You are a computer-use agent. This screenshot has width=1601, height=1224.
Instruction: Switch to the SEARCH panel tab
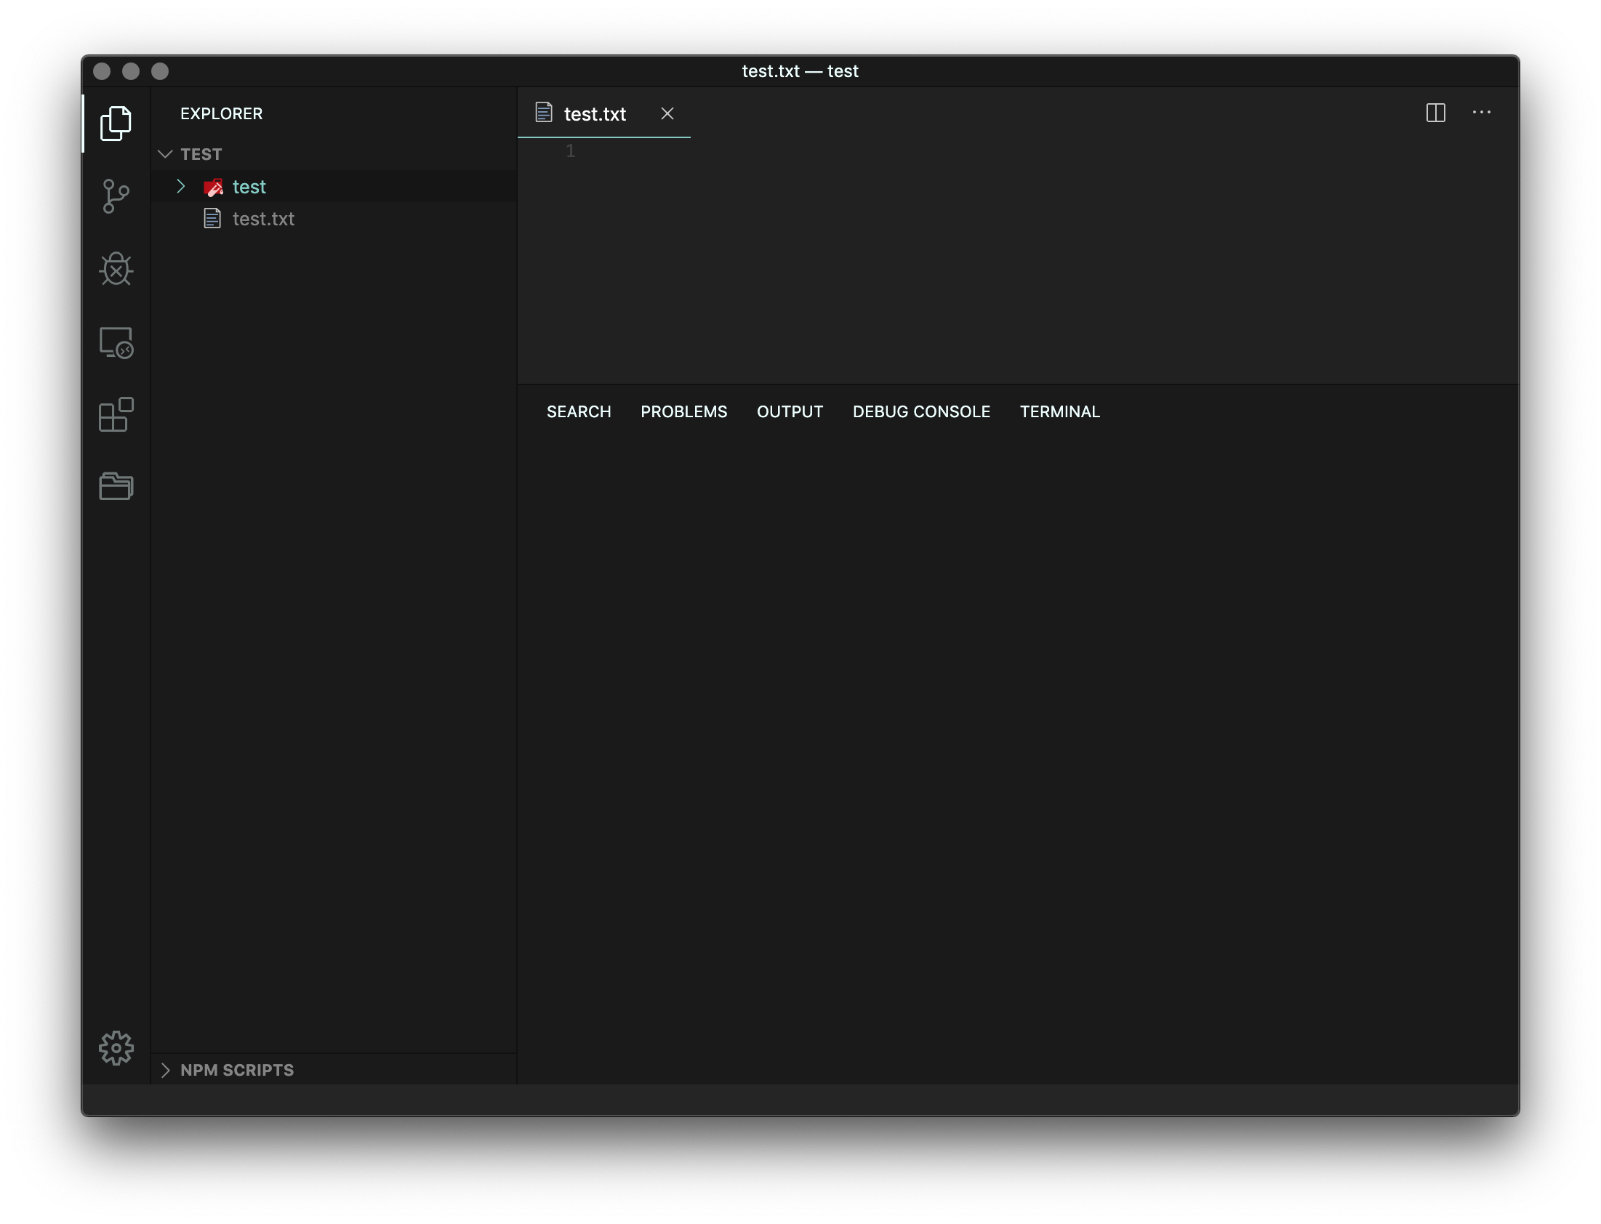[579, 411]
